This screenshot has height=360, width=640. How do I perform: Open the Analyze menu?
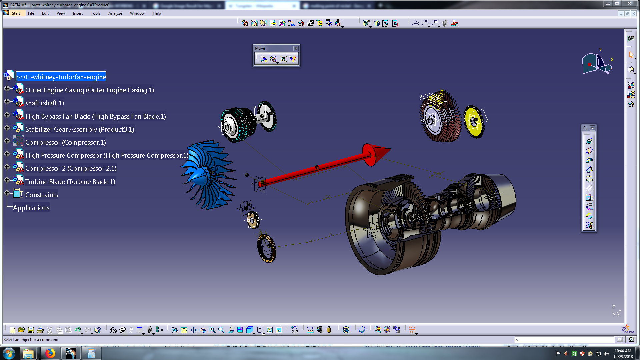115,13
